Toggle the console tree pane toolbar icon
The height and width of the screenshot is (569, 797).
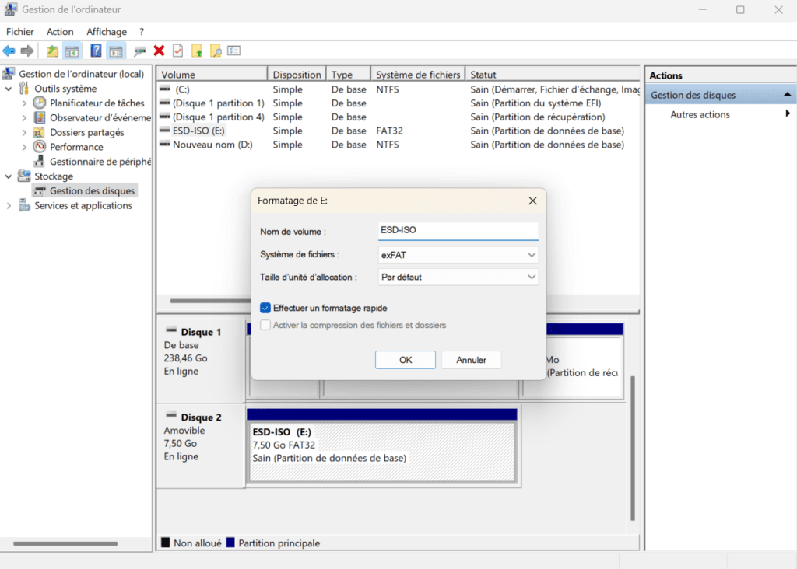coord(72,51)
